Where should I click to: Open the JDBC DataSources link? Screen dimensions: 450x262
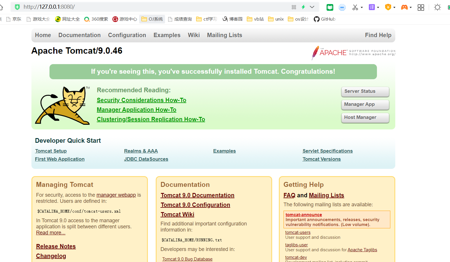pos(146,159)
